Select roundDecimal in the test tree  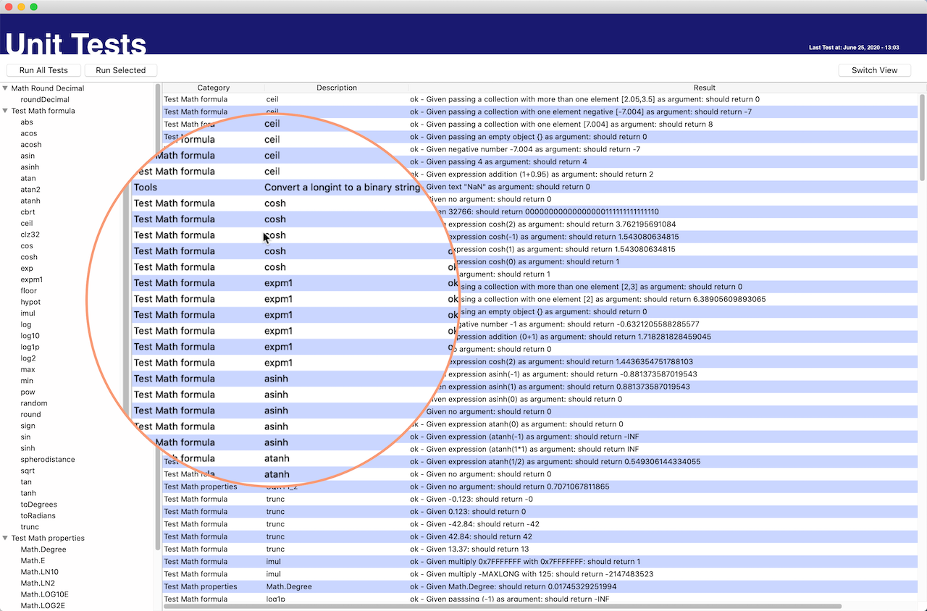[45, 100]
